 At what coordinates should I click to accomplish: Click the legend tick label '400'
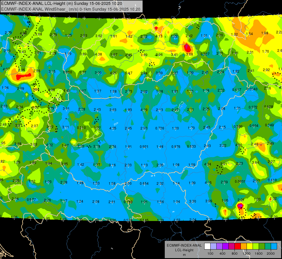[x=222, y=254]
